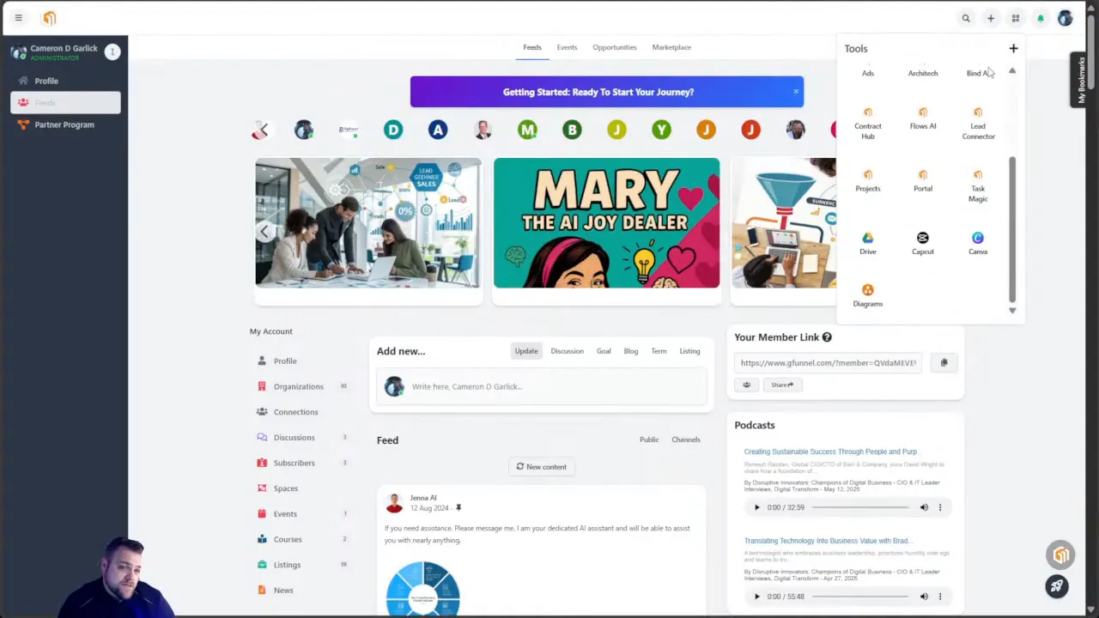Open Organizations under My Account
The width and height of the screenshot is (1099, 618).
(x=299, y=386)
